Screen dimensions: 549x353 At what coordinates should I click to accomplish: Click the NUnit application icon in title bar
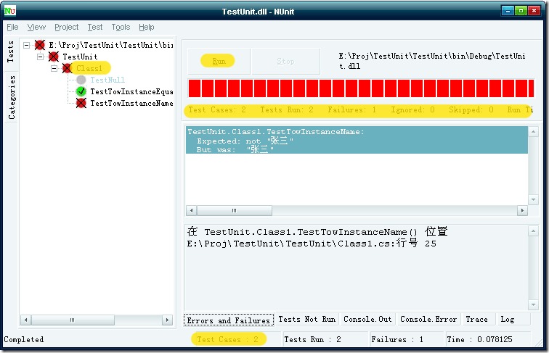tap(10, 11)
